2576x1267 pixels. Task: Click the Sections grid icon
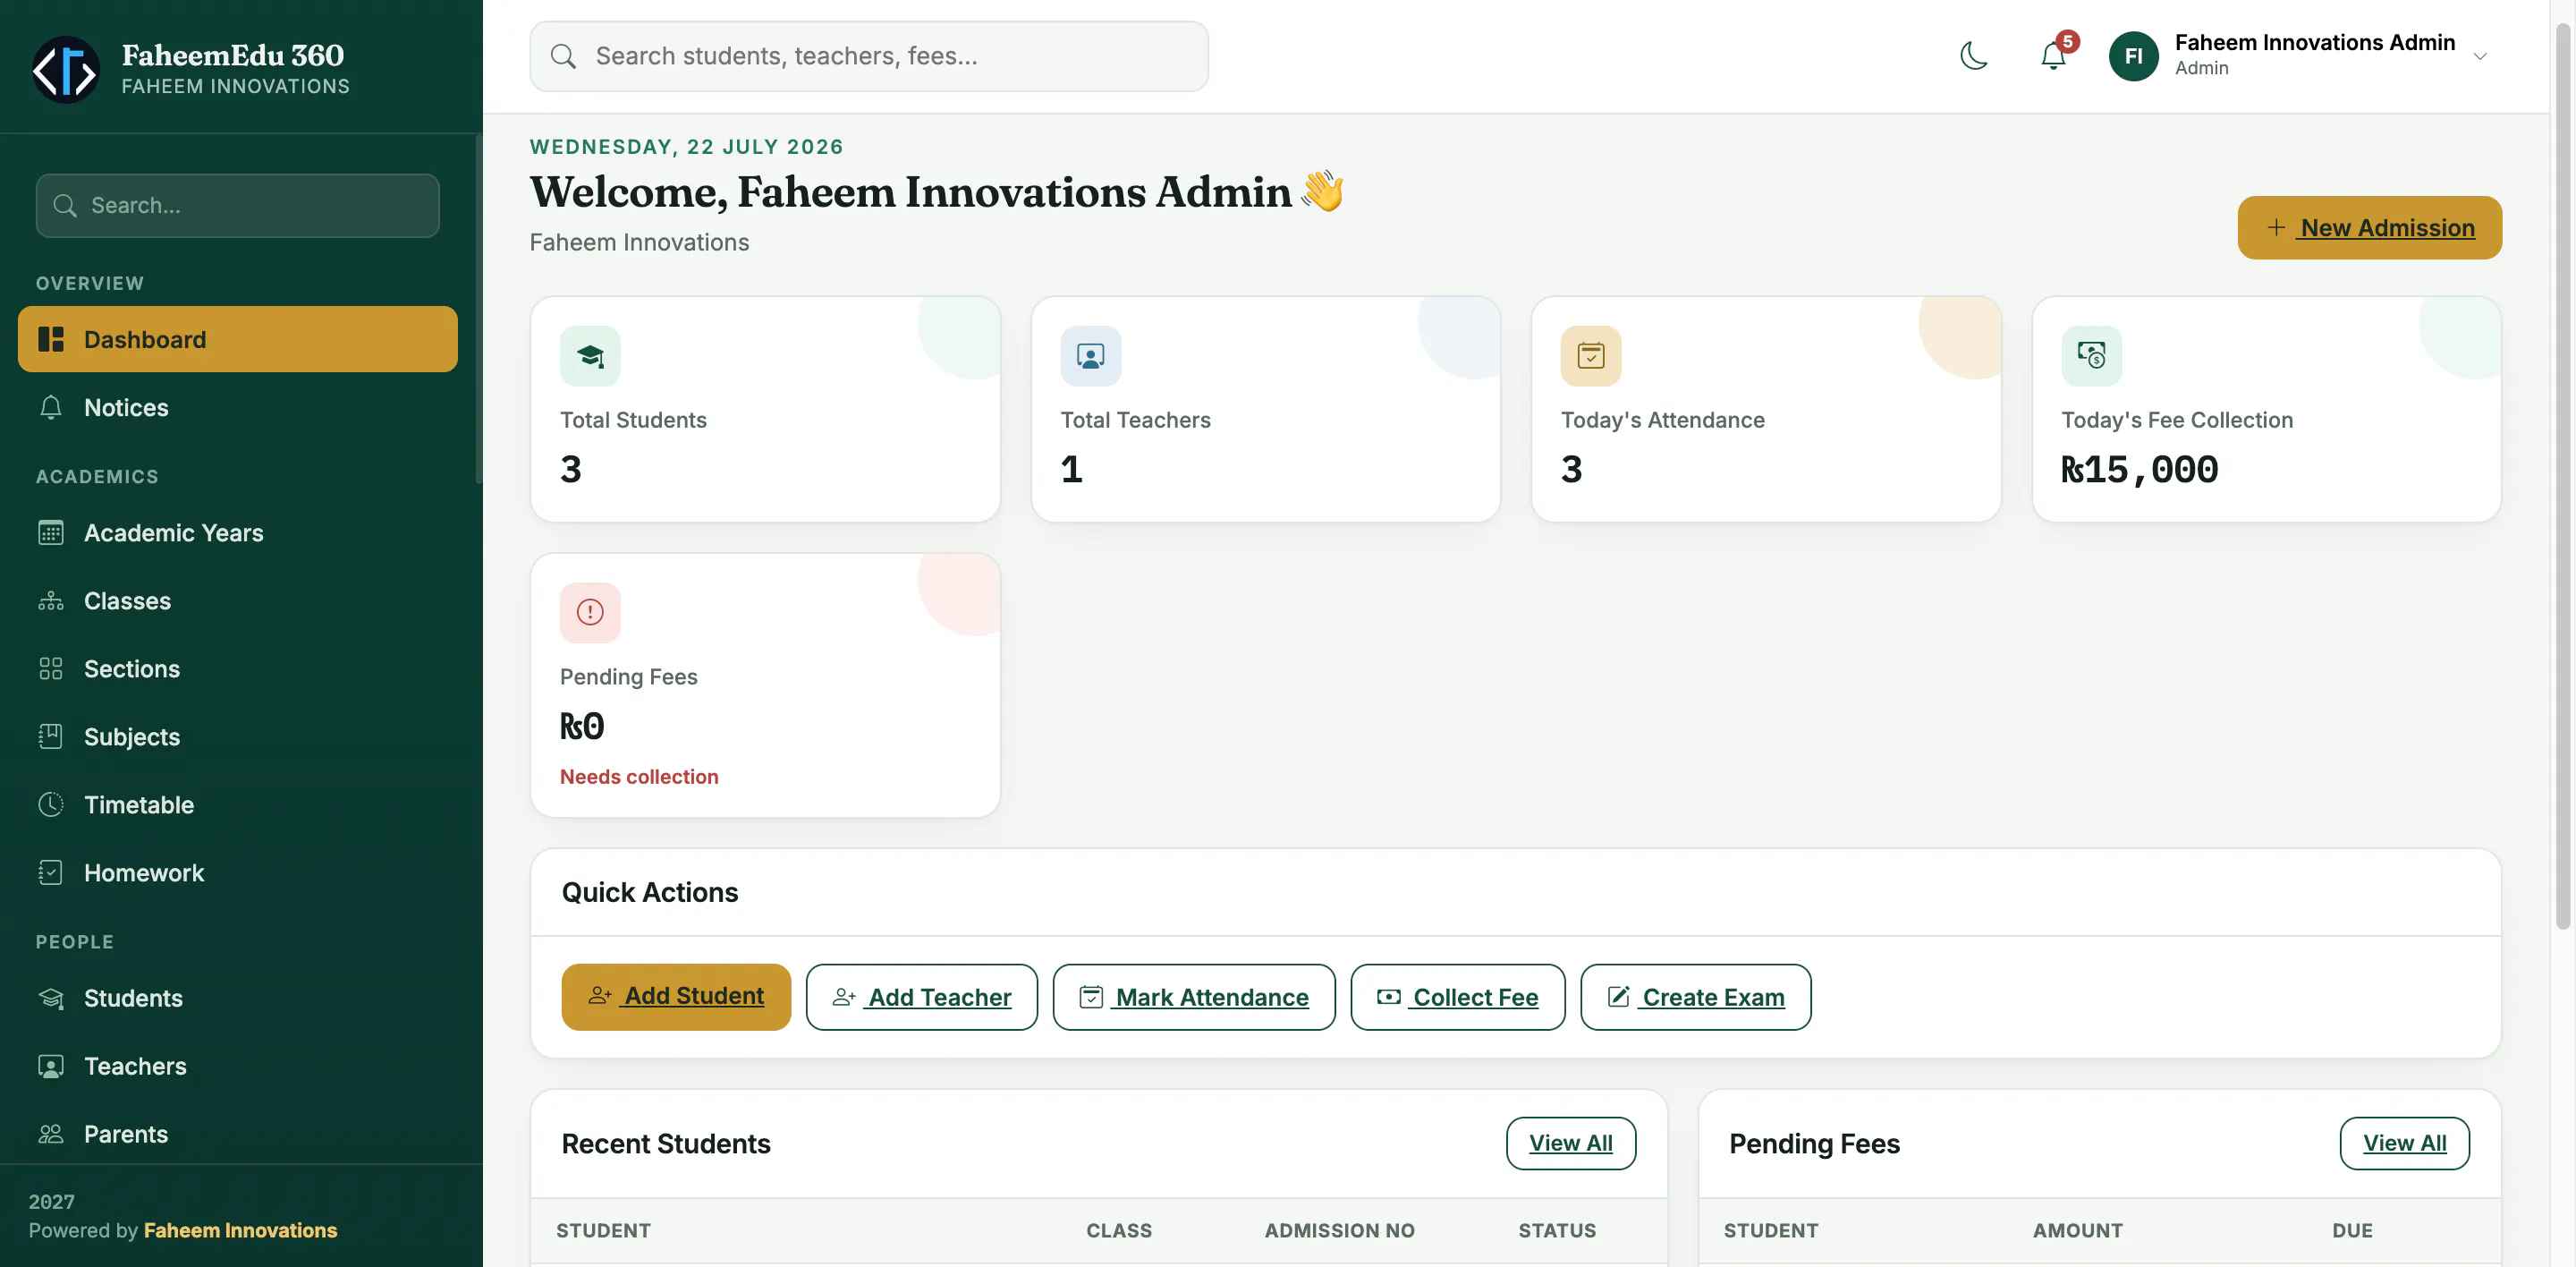click(x=51, y=669)
